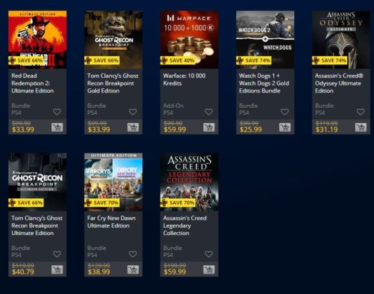Add Watch Dogs bundle to cart
This screenshot has width=374, height=294.
coord(285,127)
